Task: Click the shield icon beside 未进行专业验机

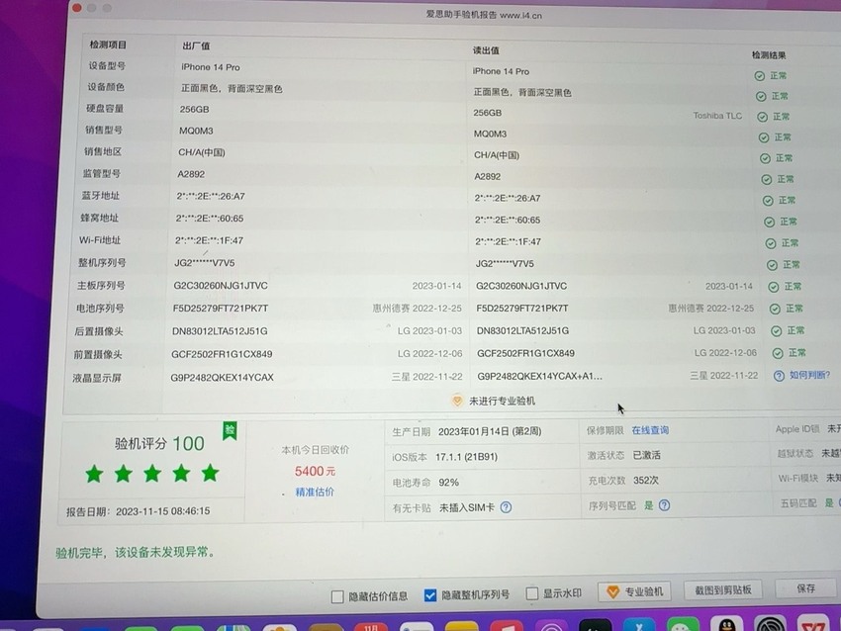Action: point(457,401)
